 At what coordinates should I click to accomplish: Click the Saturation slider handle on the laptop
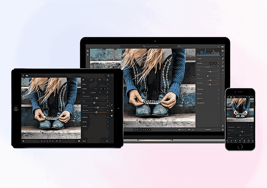click(210, 84)
